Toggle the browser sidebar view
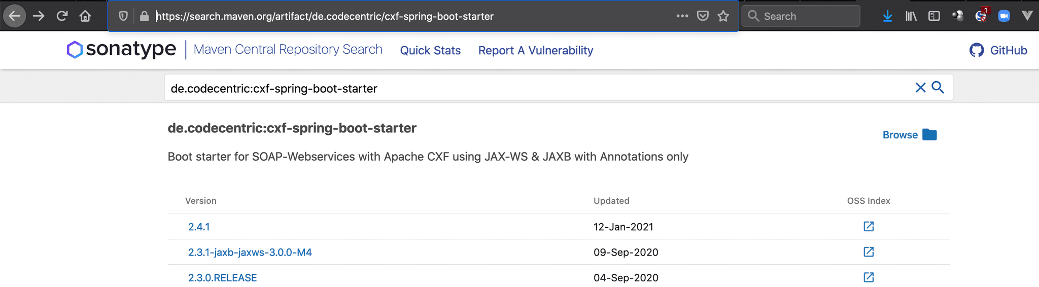Viewport: 1039px width, 287px height. 934,16
